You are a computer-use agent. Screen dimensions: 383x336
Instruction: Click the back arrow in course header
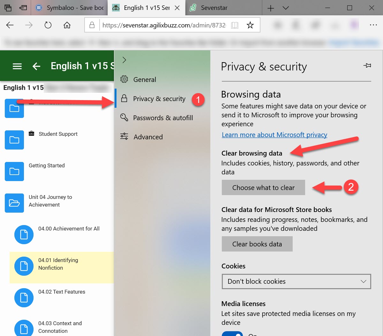click(x=37, y=66)
